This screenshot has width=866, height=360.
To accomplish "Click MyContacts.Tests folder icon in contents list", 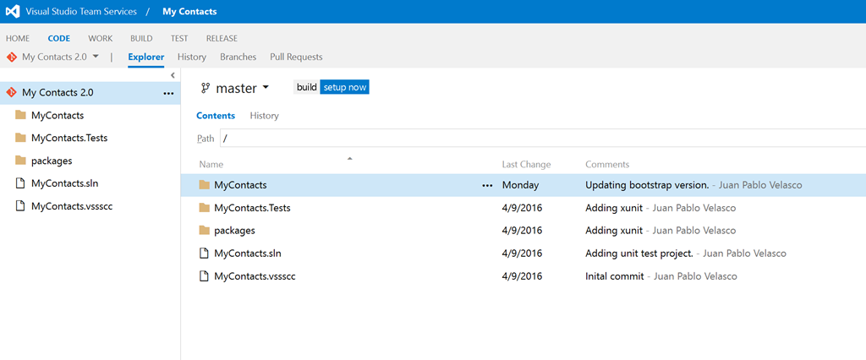I will (205, 208).
